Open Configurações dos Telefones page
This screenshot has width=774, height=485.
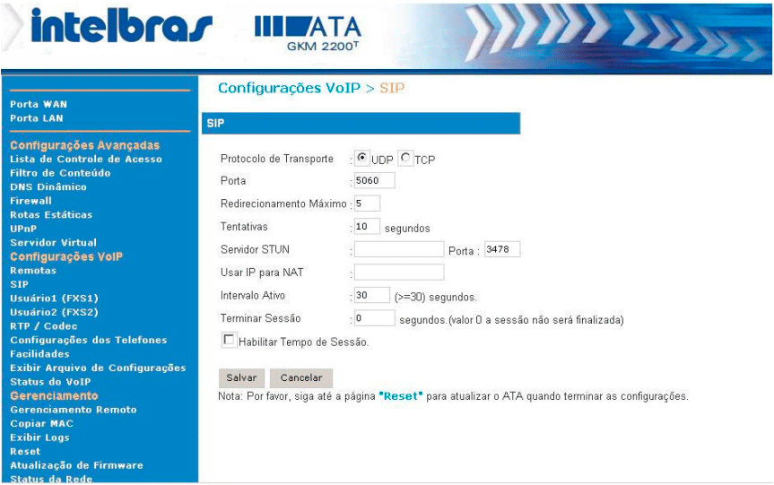pos(89,340)
